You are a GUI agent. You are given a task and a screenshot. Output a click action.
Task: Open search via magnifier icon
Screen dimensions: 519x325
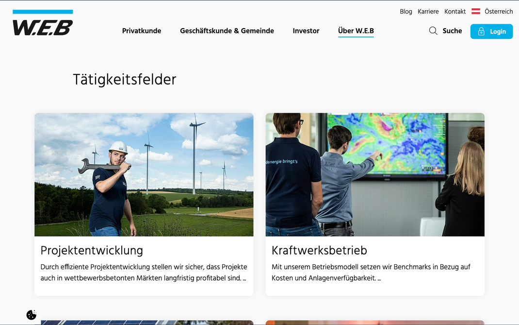(x=433, y=31)
